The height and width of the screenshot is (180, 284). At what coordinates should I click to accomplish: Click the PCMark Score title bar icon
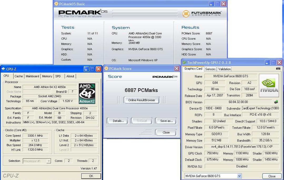(x=106, y=68)
